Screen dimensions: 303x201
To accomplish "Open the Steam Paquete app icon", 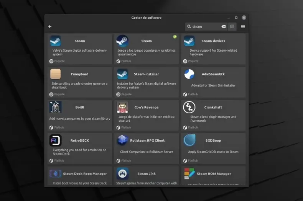I will point(56,41).
